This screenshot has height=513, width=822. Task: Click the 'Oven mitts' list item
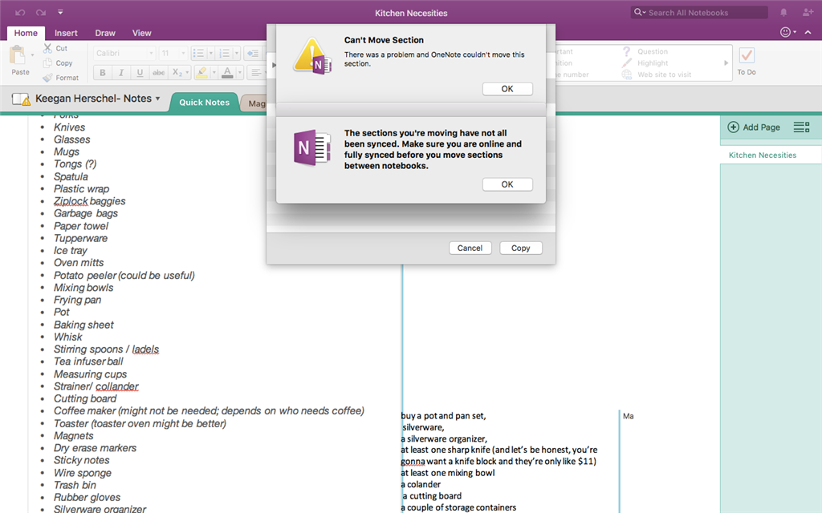tap(79, 263)
